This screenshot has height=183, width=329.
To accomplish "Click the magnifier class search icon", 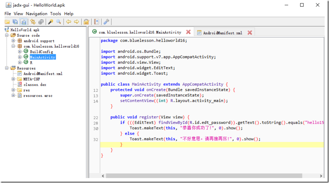I will [58, 22].
